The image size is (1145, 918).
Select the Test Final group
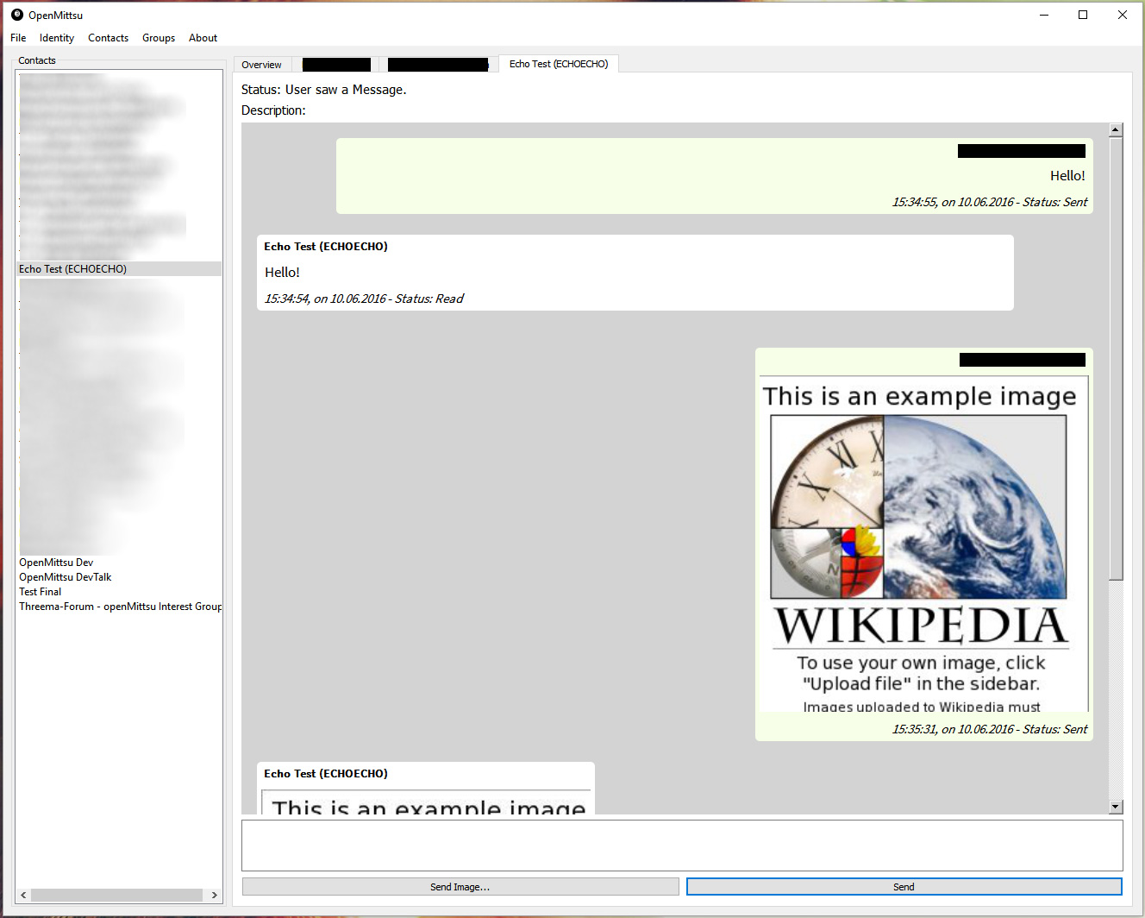[x=41, y=592]
